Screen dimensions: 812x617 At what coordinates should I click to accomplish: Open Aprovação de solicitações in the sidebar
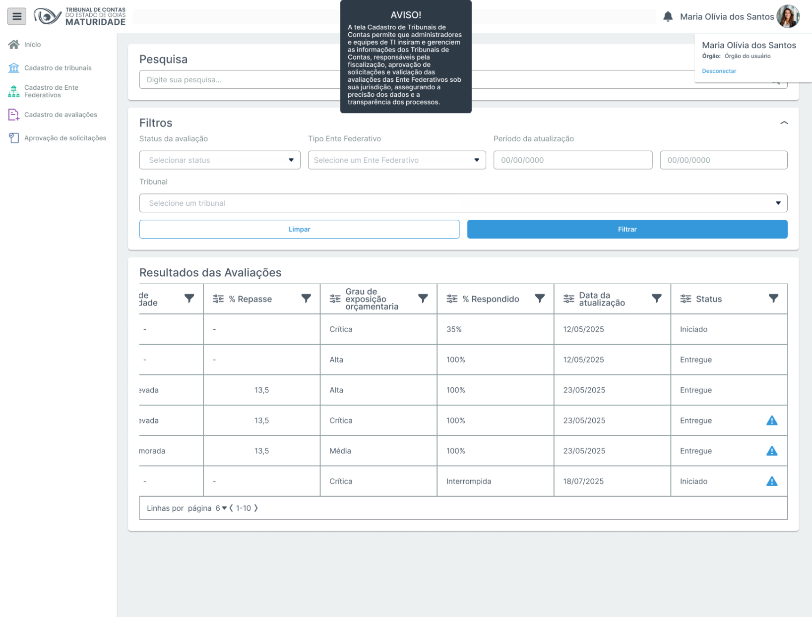pyautogui.click(x=65, y=138)
